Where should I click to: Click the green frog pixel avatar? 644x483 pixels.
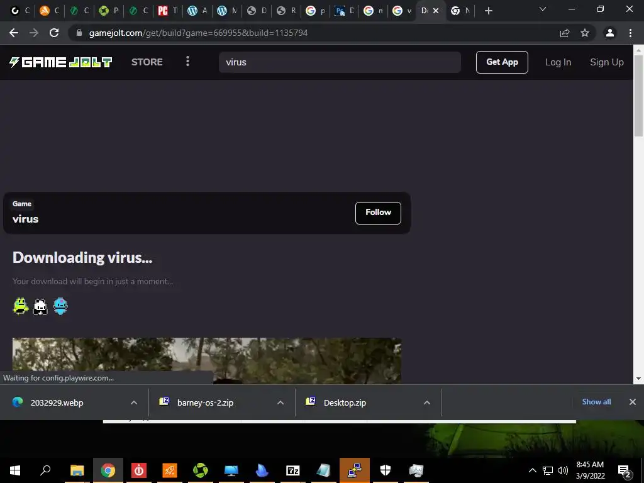tap(20, 306)
